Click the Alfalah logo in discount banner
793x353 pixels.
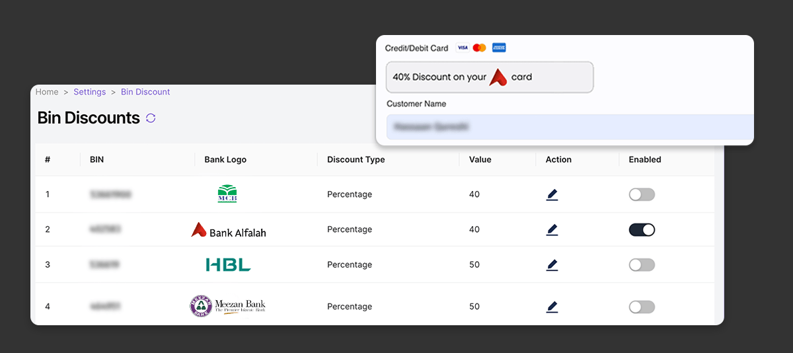point(498,77)
